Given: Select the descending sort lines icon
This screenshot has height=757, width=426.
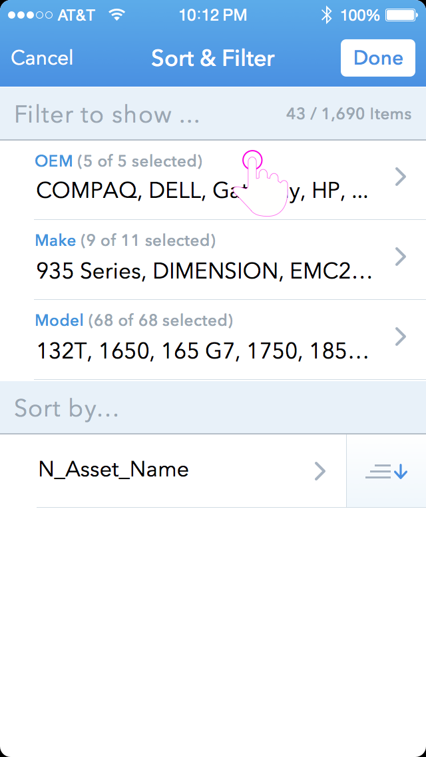Looking at the screenshot, I should [386, 471].
